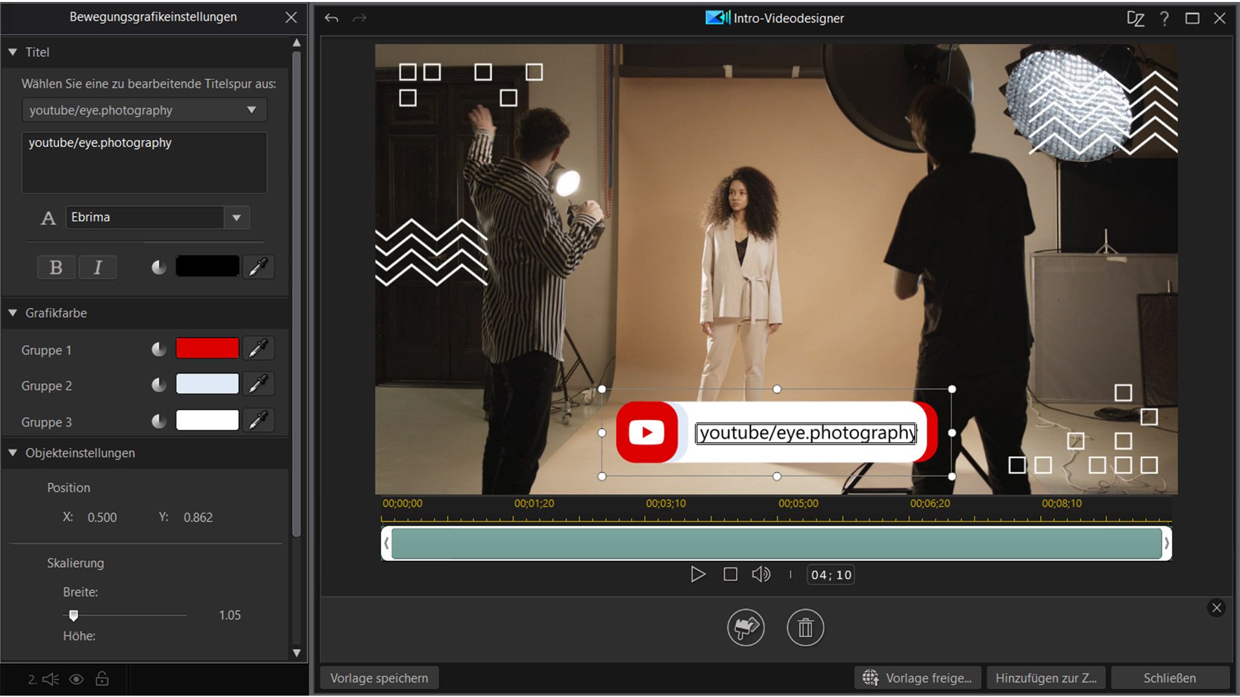Click the eyedropper next to Gruppe 1

258,348
